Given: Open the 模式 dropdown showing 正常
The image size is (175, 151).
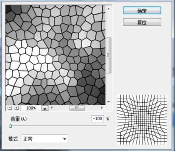Looking at the screenshot, I should tap(44, 139).
